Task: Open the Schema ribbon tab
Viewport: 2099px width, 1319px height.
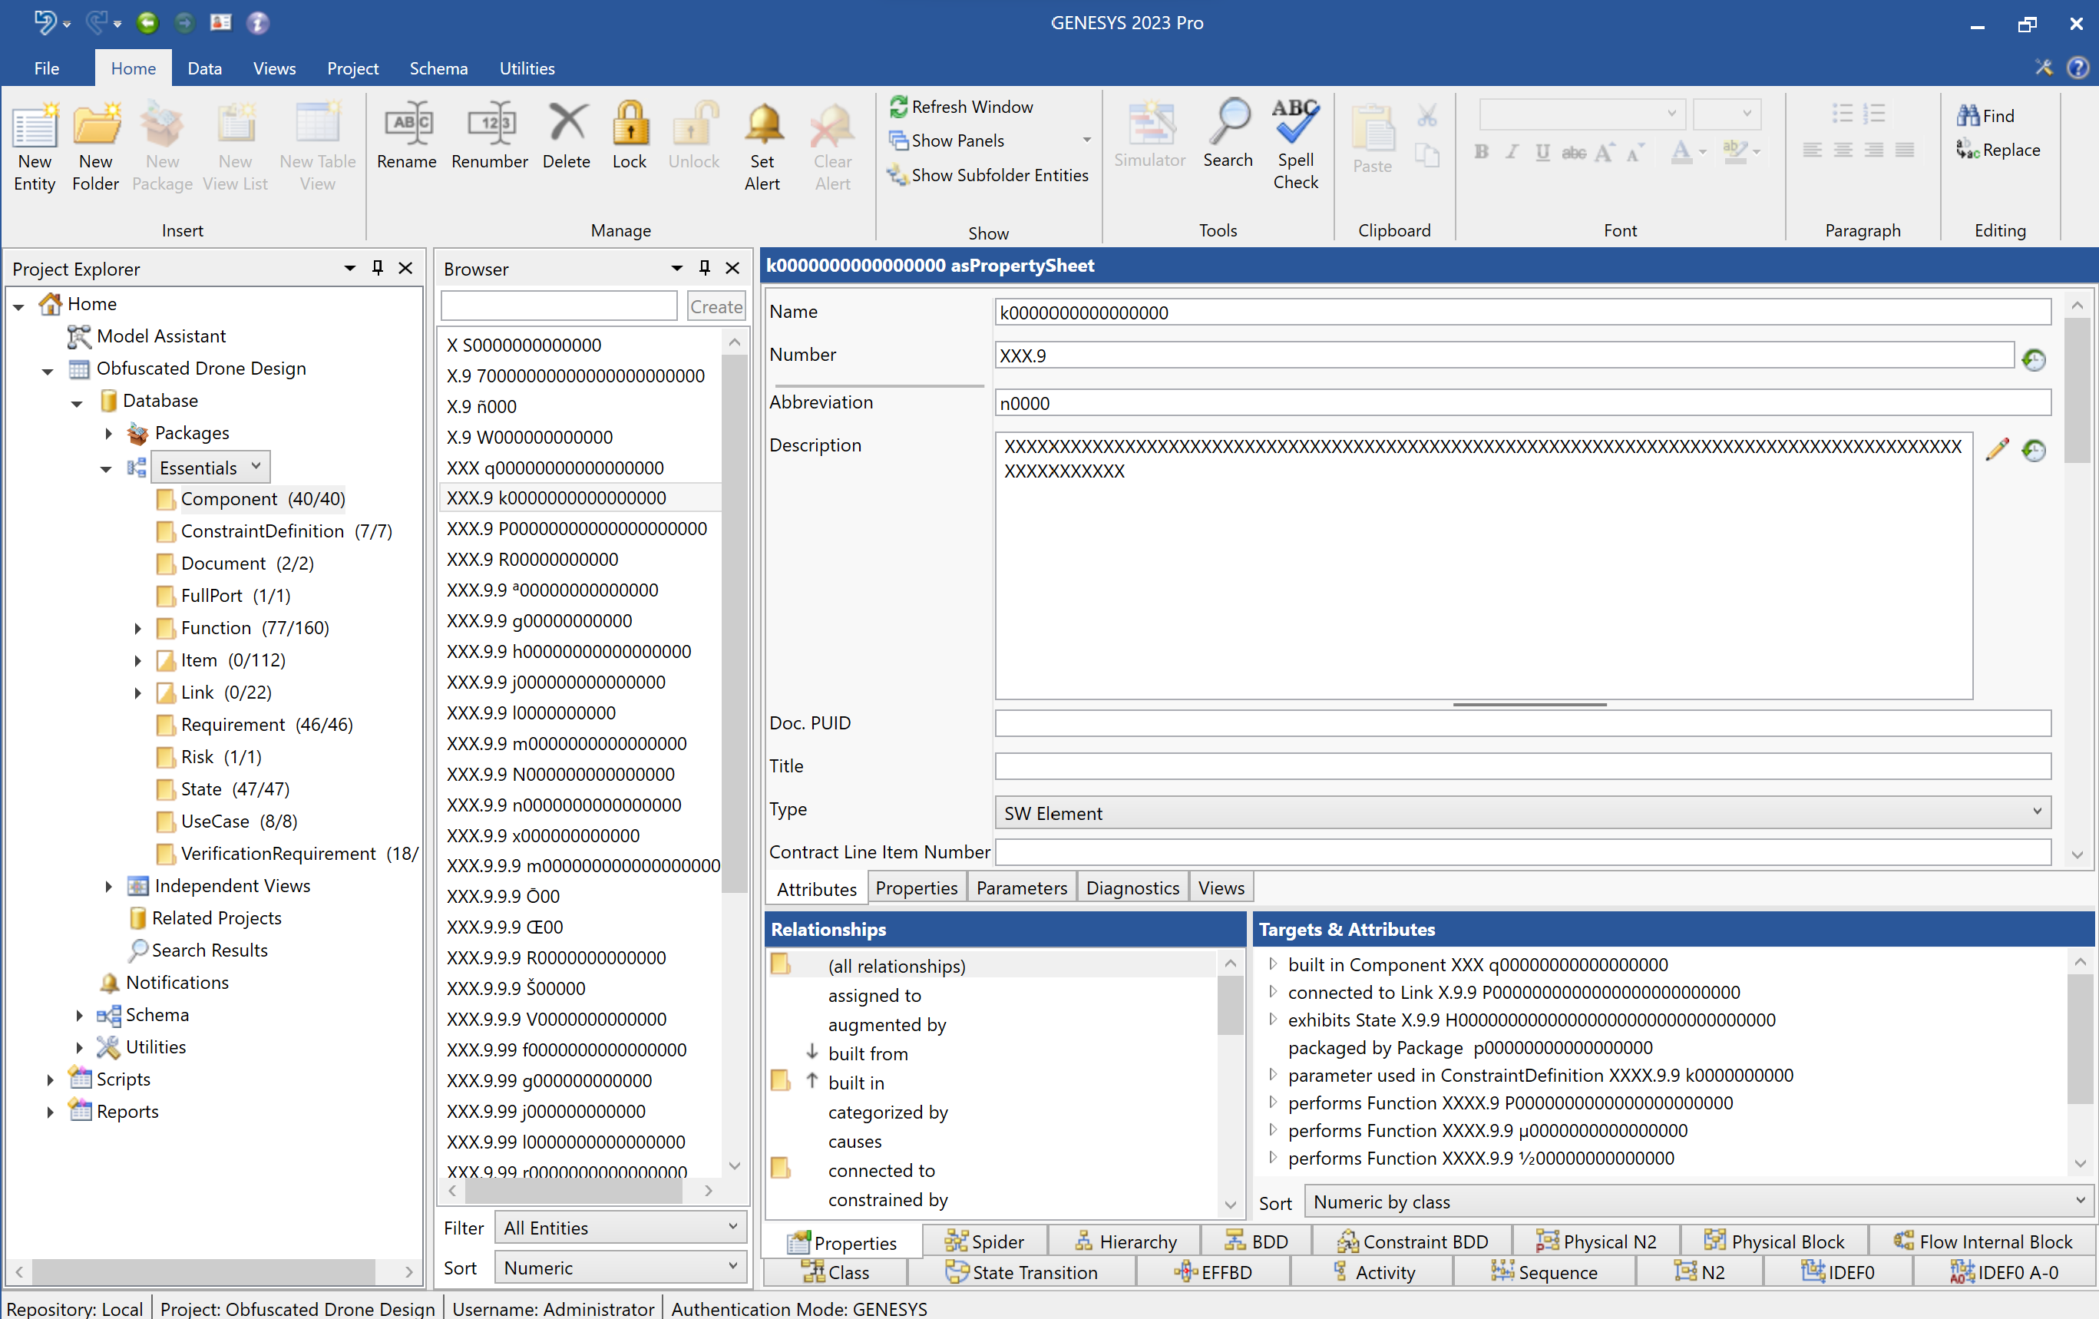Action: pyautogui.click(x=438, y=68)
